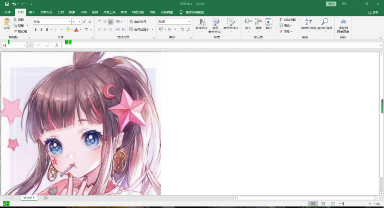Expand fill color options arrow
Image resolution: width=384 pixels, height=208 pixels.
point(72,30)
